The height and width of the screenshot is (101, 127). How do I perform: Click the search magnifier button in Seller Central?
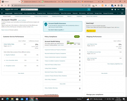(89, 10)
